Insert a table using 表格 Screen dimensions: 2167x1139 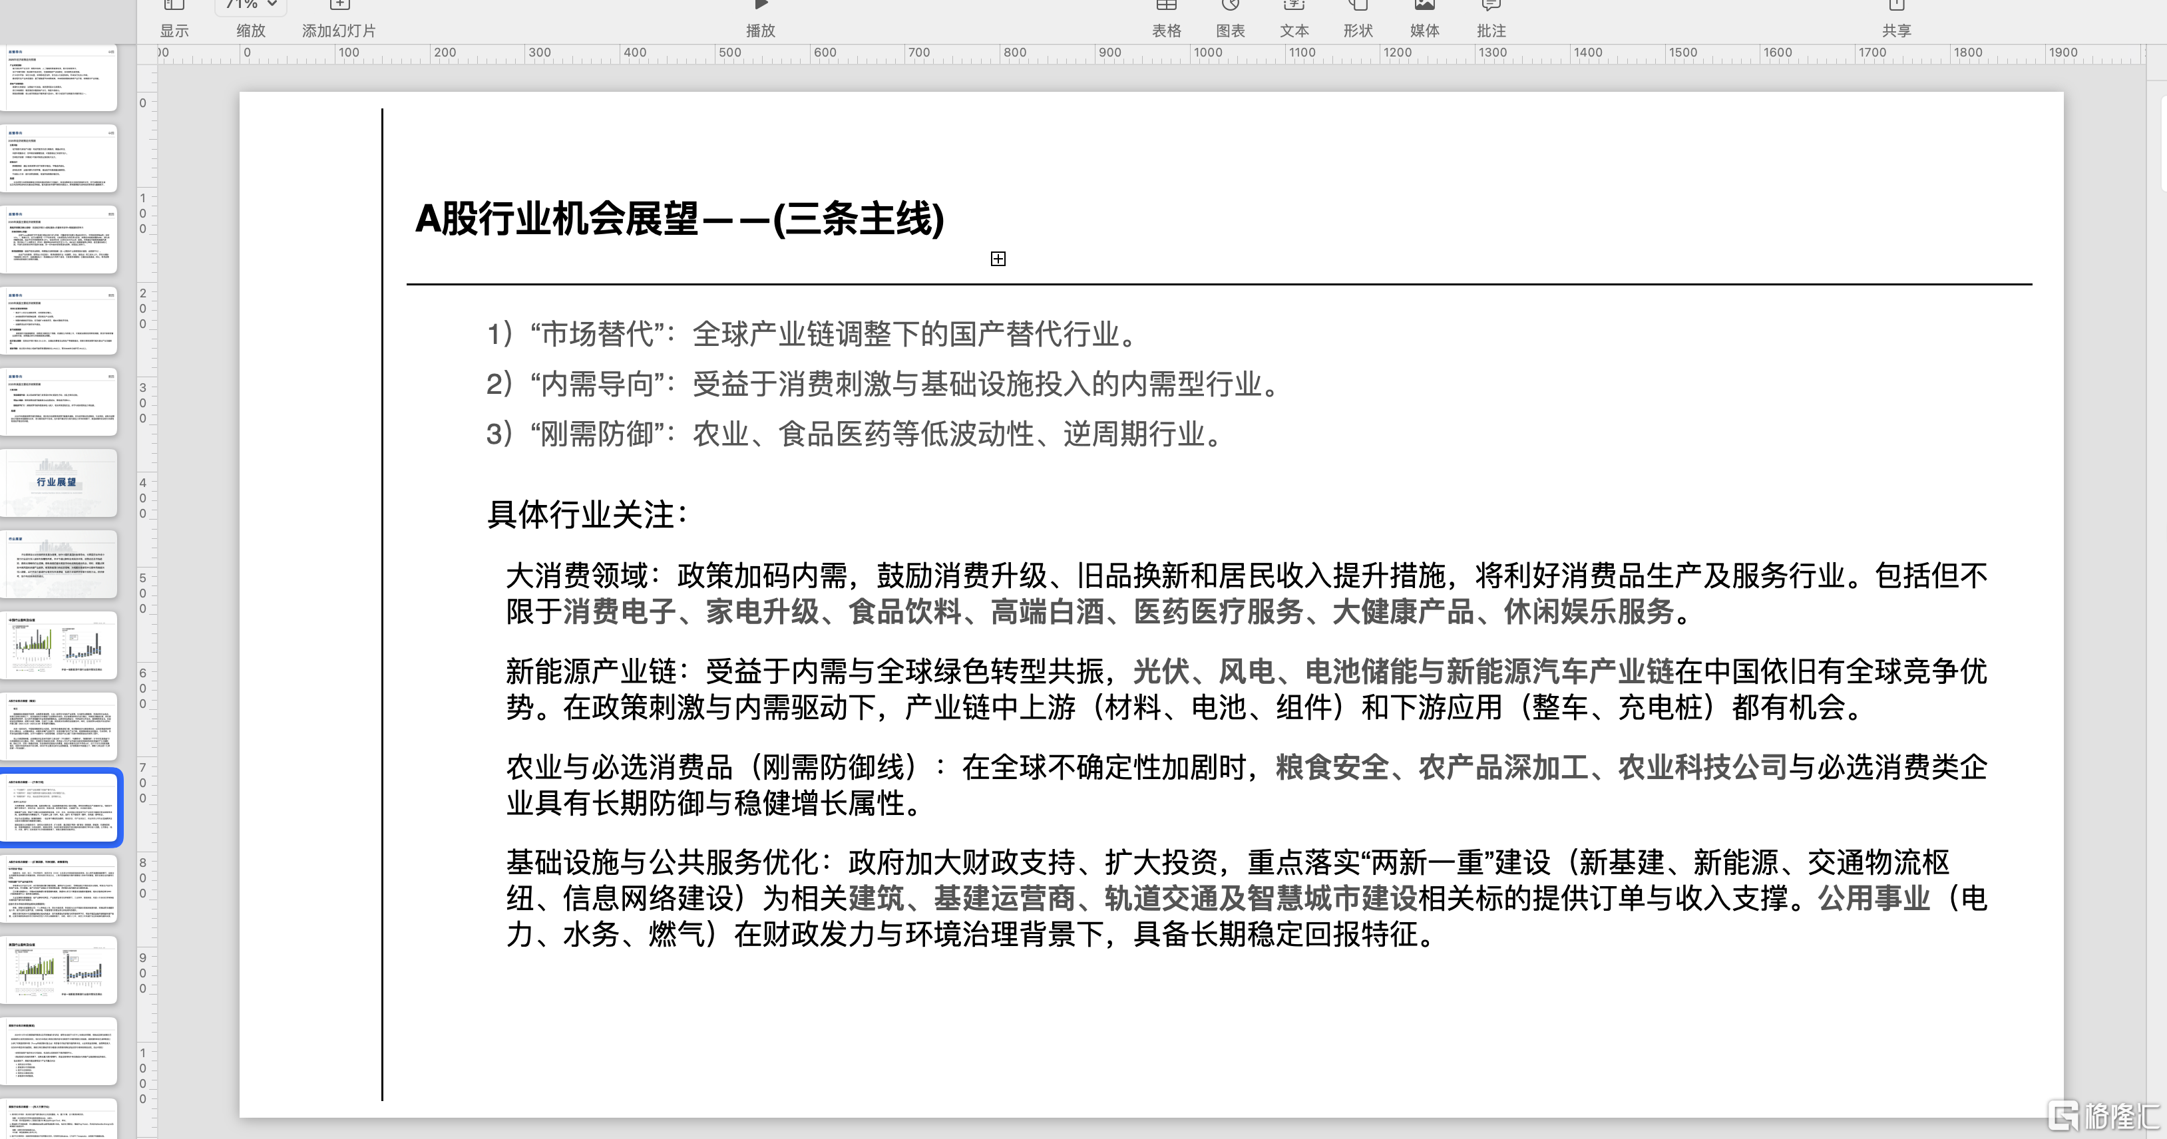pos(1166,20)
